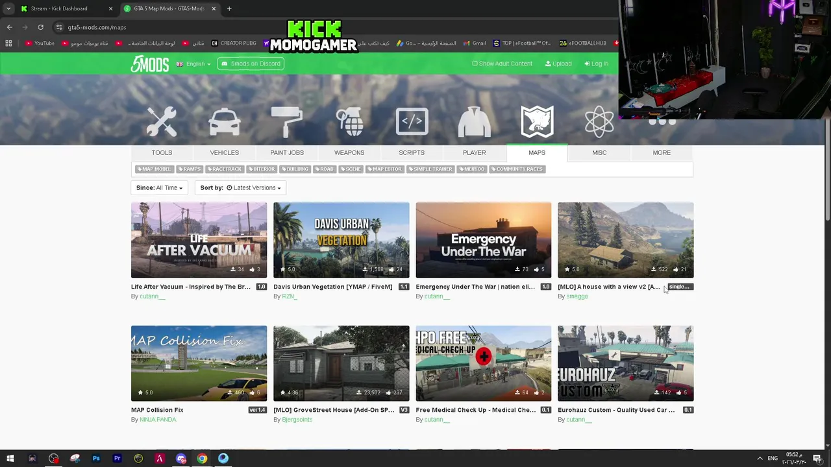Switch to the SCRIPTS tab
Screen dimensions: 831x467
point(412,152)
